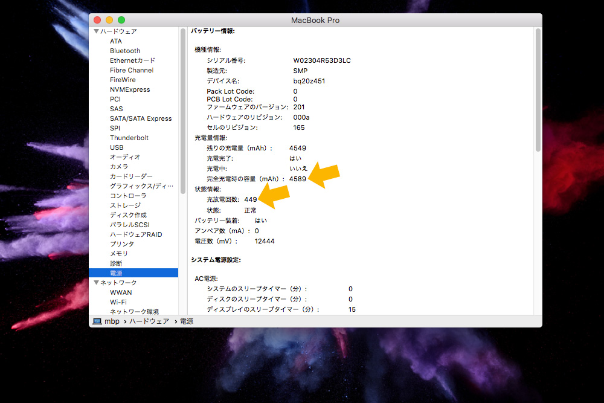Click the ネットワーク category label
The height and width of the screenshot is (403, 604).
coord(118,282)
